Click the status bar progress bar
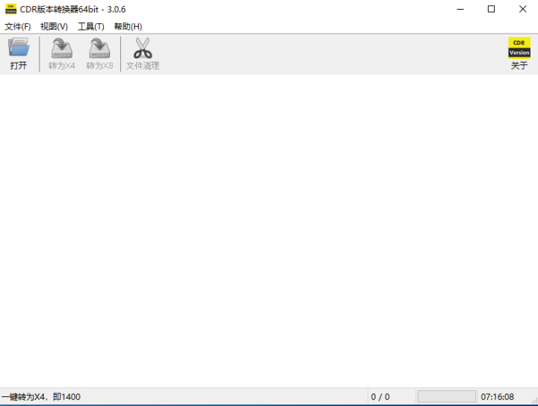Viewport: 538px width, 406px height. [x=446, y=396]
